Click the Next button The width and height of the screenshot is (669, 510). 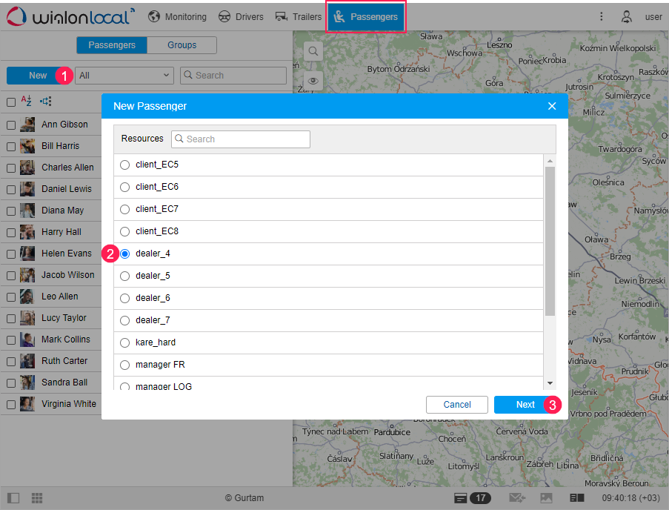(x=525, y=405)
